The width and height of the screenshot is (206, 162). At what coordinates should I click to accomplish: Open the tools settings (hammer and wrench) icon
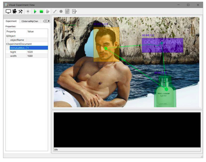coord(20,11)
